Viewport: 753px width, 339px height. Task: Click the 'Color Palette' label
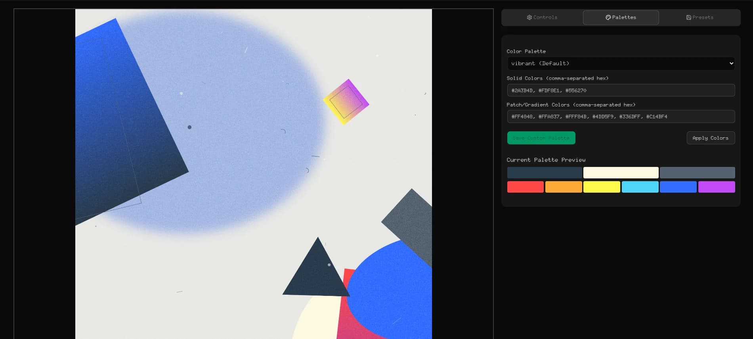[526, 51]
